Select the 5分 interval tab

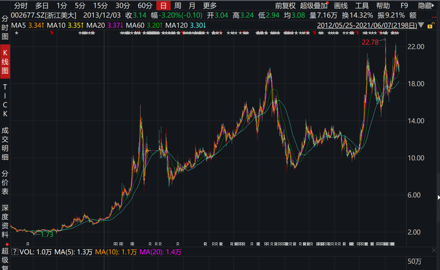pos(80,6)
